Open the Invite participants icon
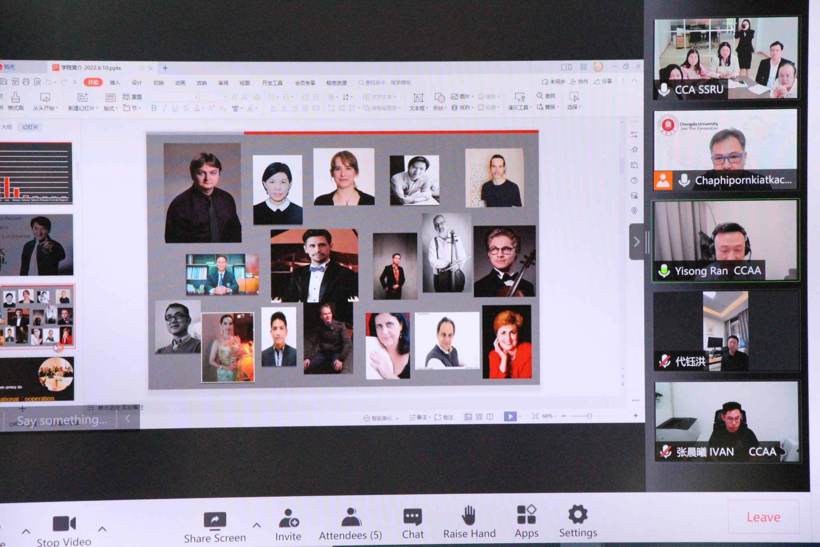 click(x=288, y=519)
